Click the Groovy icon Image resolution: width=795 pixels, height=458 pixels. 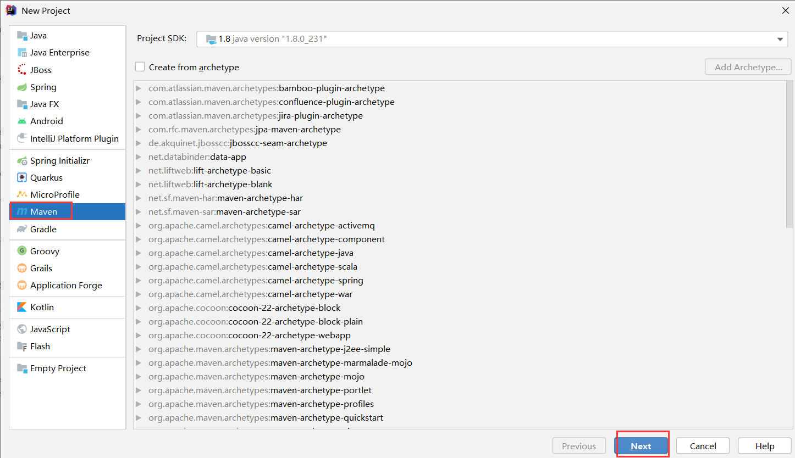(22, 251)
